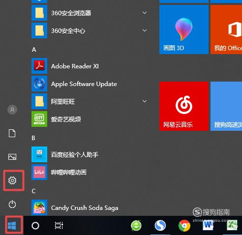Click the user account avatar

12,110
